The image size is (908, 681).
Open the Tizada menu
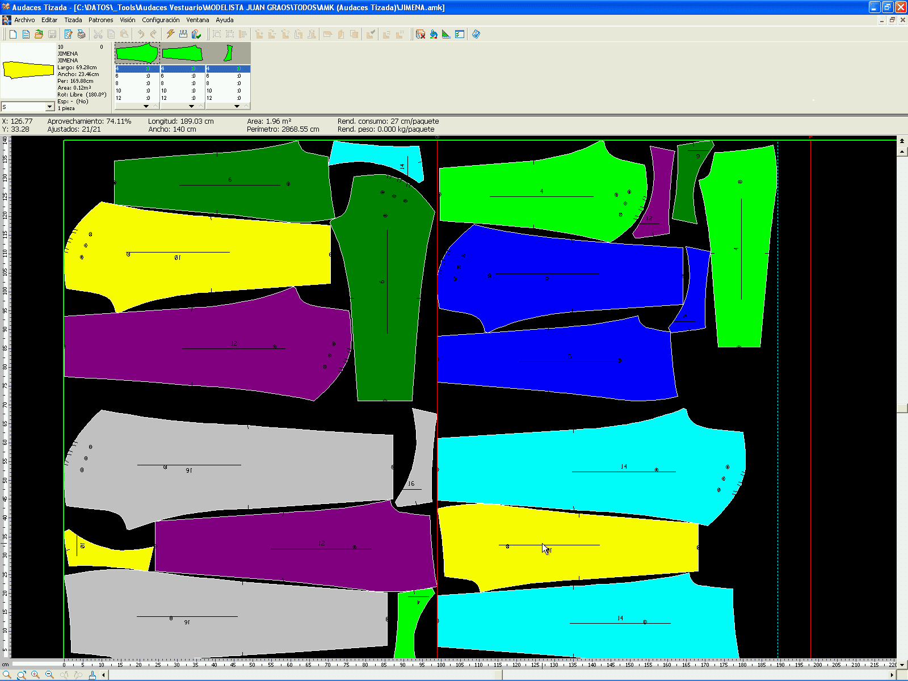(73, 20)
